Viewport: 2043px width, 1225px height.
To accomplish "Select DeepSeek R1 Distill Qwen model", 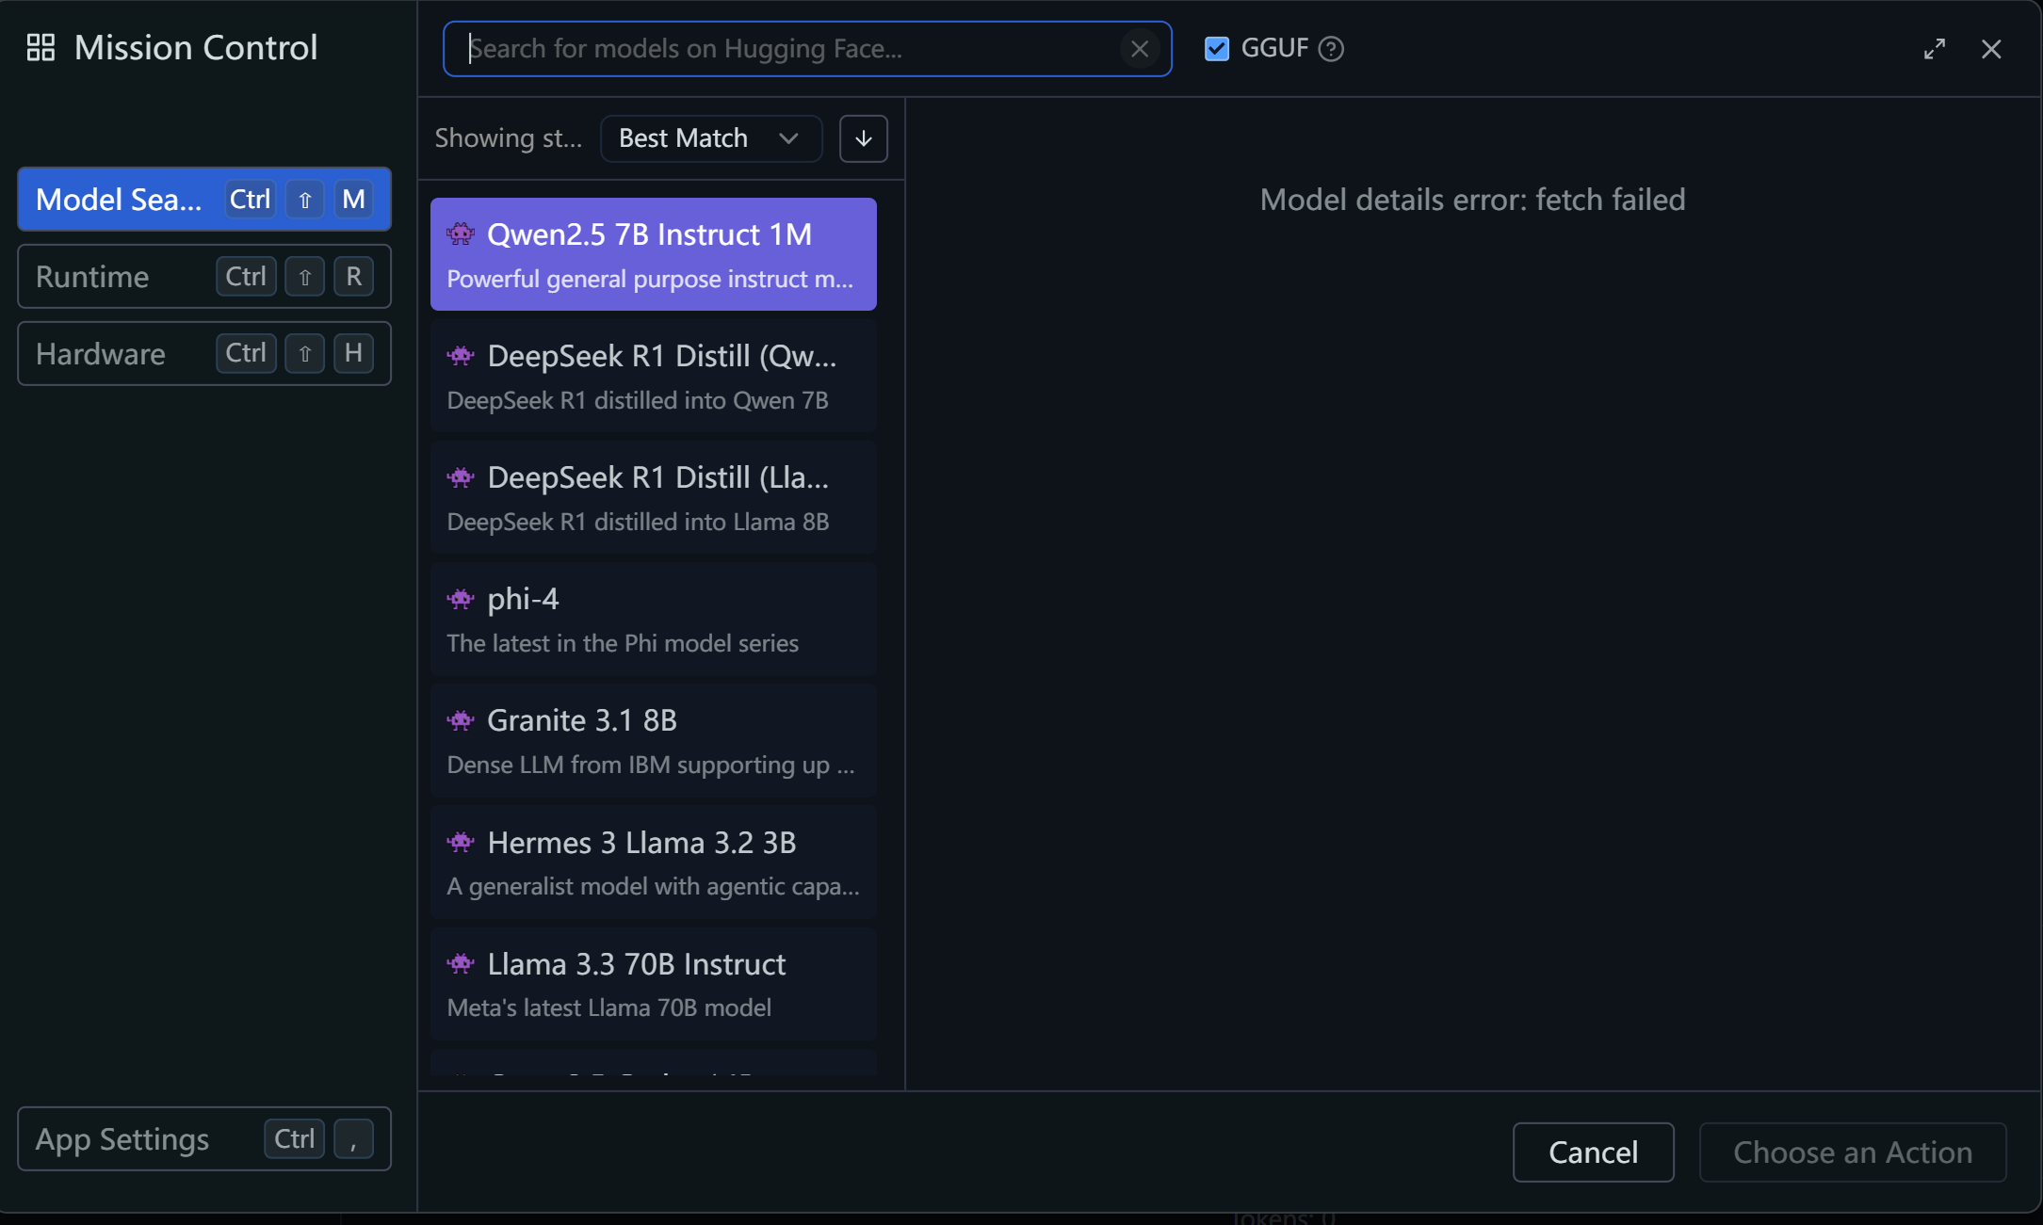I will (x=653, y=377).
